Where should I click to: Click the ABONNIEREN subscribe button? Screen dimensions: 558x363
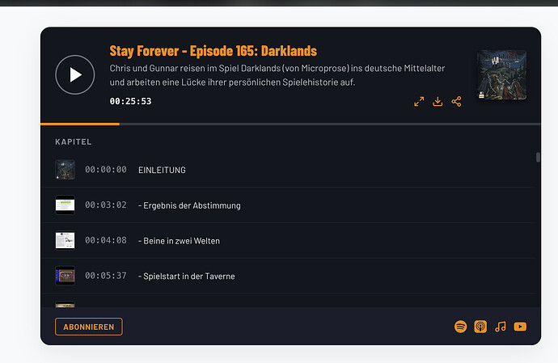coord(89,327)
